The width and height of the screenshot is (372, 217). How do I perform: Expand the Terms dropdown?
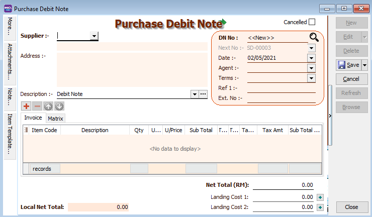coord(311,78)
